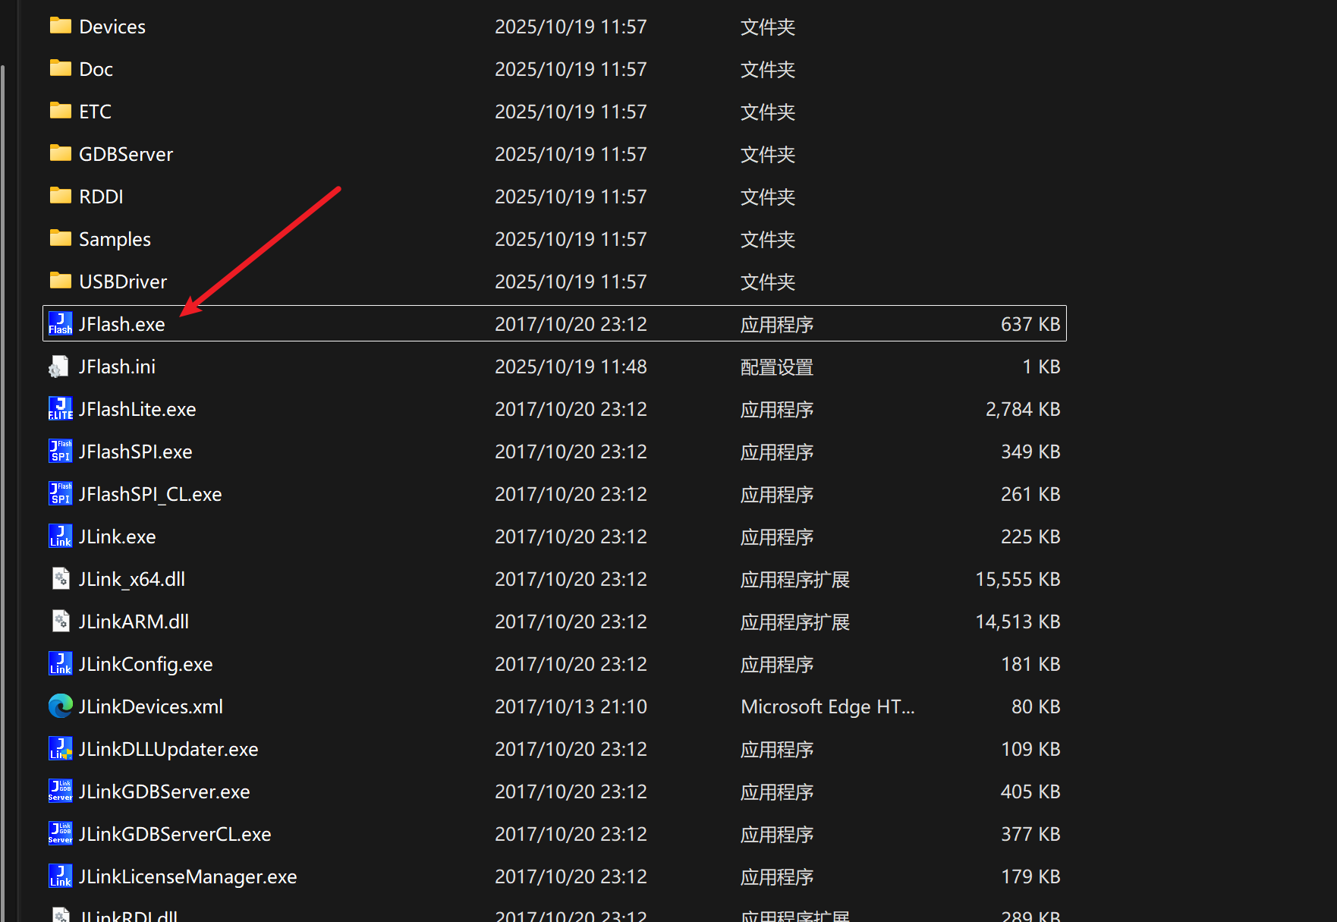Click the Doc folder name
This screenshot has width=1337, height=922.
pyautogui.click(x=96, y=69)
